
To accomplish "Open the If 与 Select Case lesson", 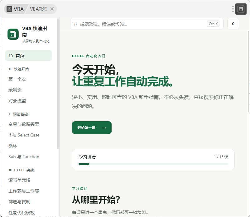I will [24, 135].
